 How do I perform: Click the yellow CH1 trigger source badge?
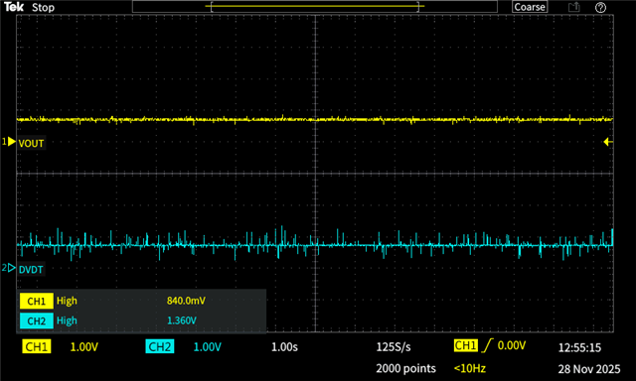tap(466, 345)
